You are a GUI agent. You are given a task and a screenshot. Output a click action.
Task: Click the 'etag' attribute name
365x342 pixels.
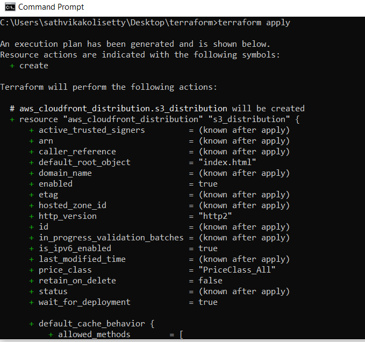tap(48, 195)
